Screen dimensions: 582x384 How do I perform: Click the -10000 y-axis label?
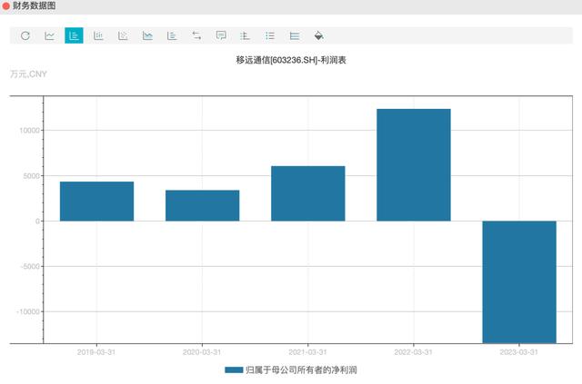click(x=28, y=311)
